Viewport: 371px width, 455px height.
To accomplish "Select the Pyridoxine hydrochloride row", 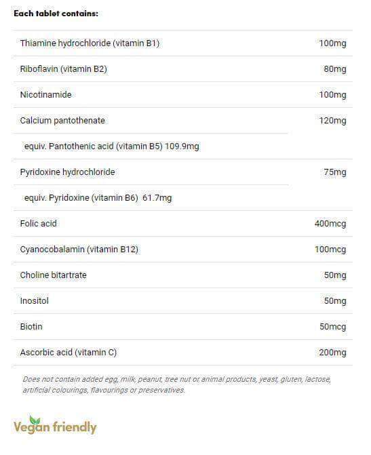I will coord(183,172).
